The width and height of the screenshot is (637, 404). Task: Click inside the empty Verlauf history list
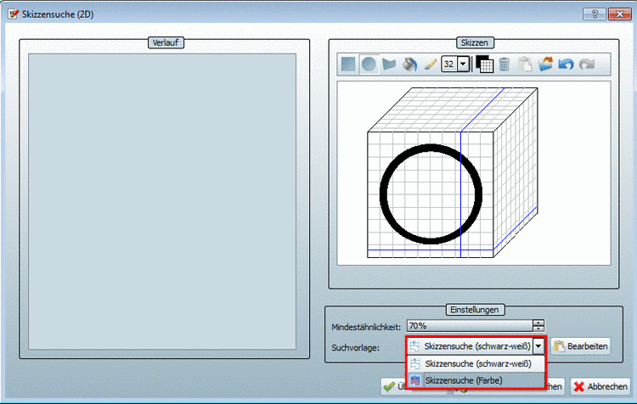tap(162, 201)
